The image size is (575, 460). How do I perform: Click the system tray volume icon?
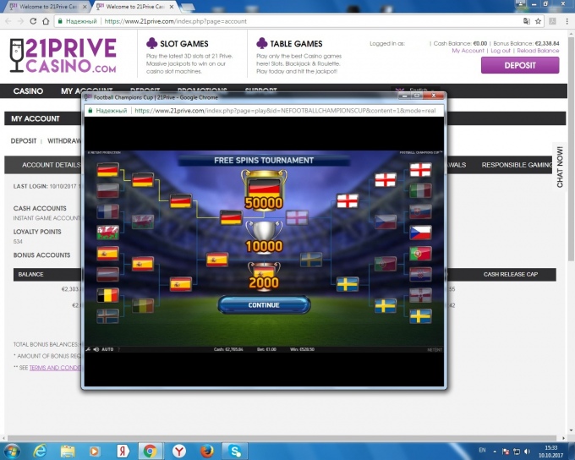(527, 452)
